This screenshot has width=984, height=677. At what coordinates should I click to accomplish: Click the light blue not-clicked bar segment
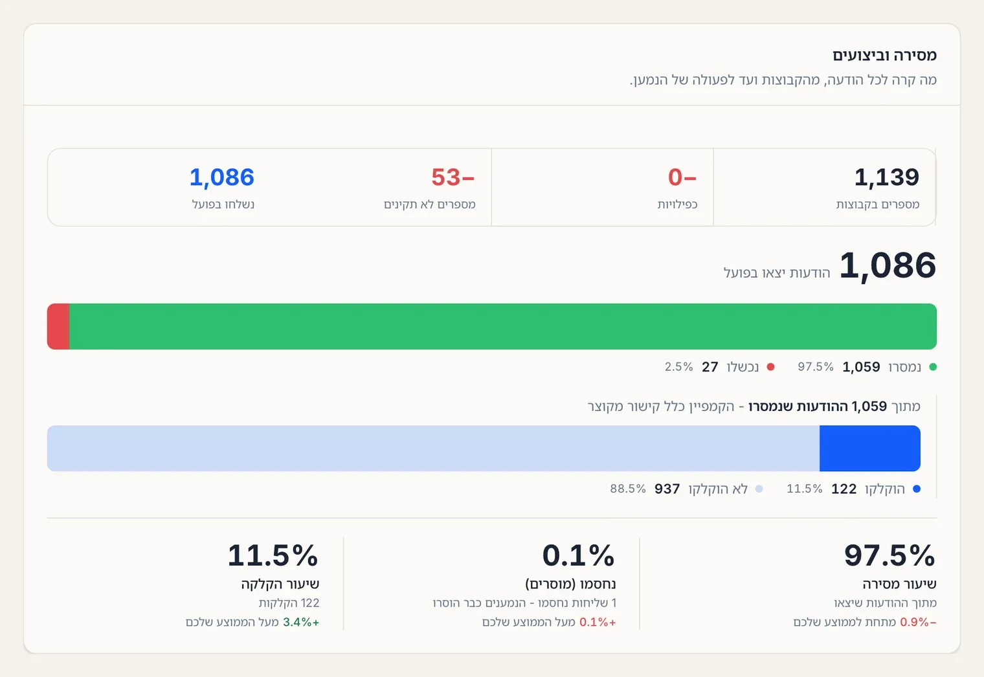(x=433, y=448)
